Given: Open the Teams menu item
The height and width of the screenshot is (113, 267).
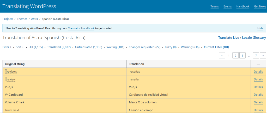Looking at the screenshot, I should pyautogui.click(x=215, y=6).
